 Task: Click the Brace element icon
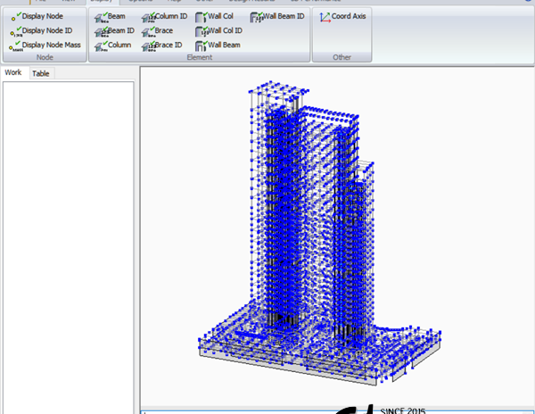[149, 30]
